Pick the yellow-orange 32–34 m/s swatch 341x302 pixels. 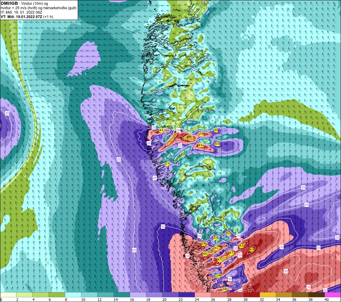click(x=268, y=295)
